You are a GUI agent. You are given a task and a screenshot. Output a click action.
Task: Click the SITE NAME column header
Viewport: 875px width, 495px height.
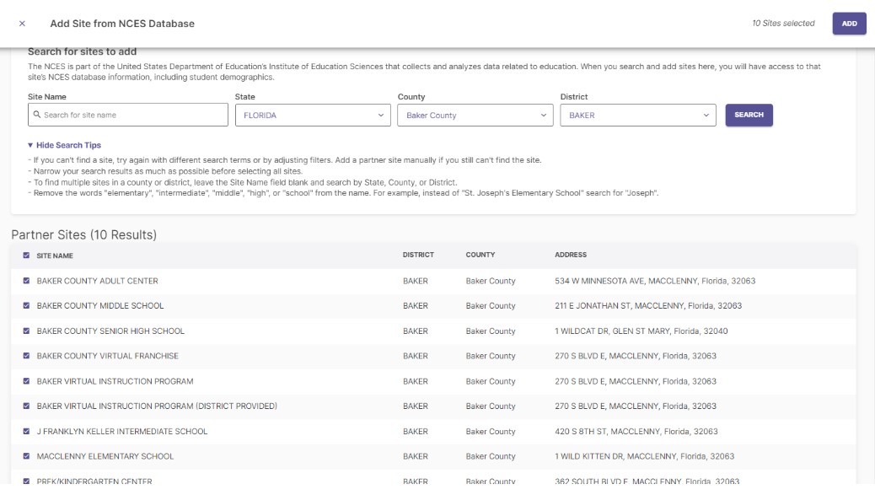click(55, 256)
